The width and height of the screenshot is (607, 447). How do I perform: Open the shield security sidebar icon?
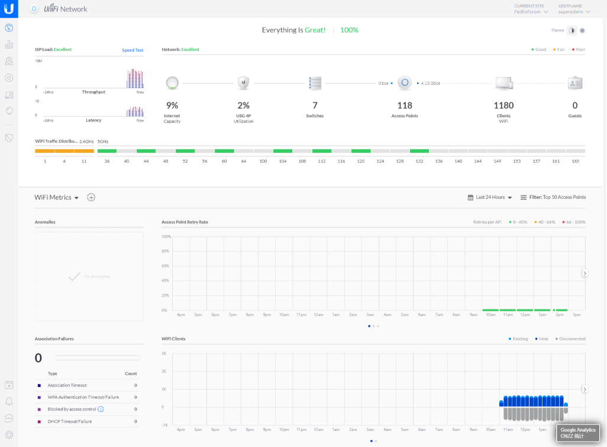coord(9,137)
